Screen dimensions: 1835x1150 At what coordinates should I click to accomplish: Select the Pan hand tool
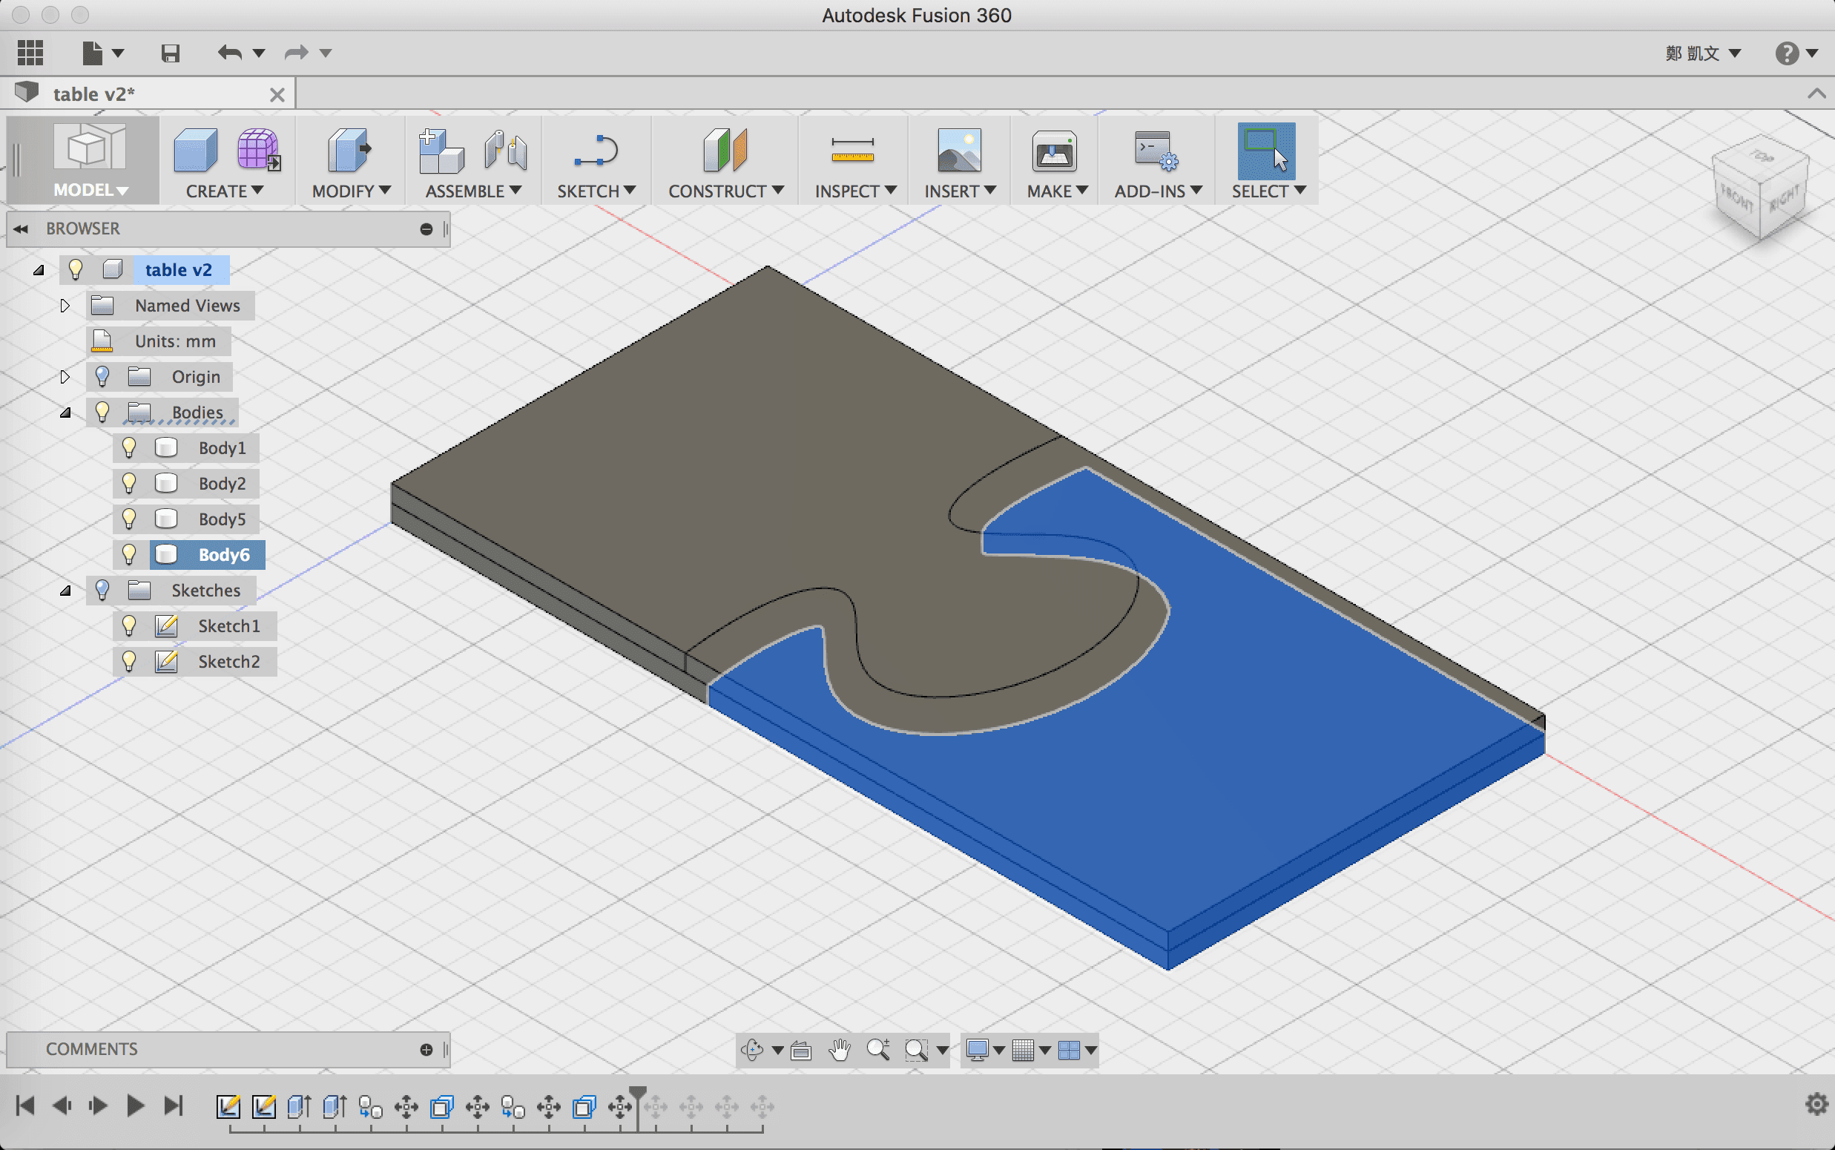[839, 1051]
